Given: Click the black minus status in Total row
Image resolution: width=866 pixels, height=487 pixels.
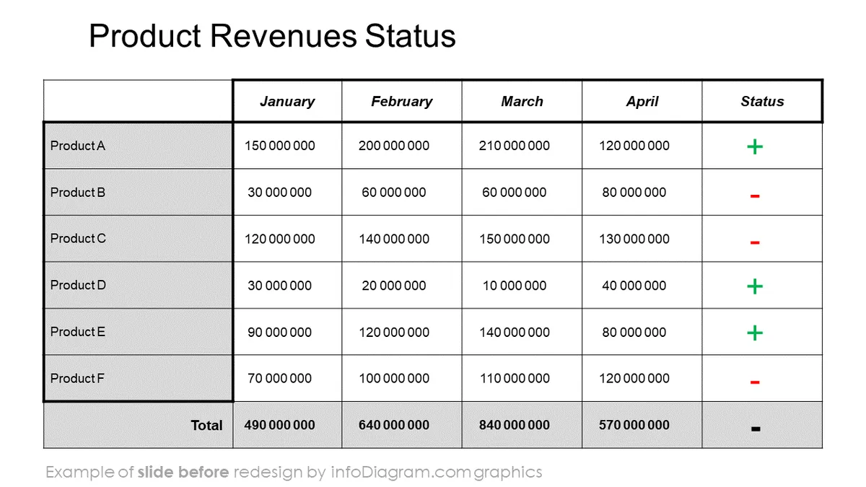Looking at the screenshot, I should (755, 429).
